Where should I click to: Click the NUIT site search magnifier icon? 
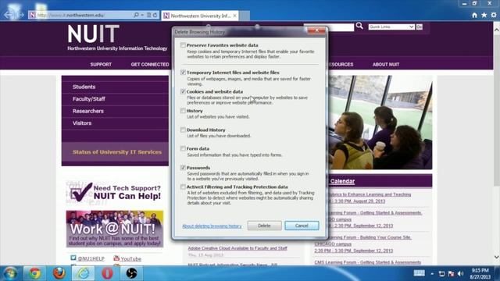tap(359, 26)
